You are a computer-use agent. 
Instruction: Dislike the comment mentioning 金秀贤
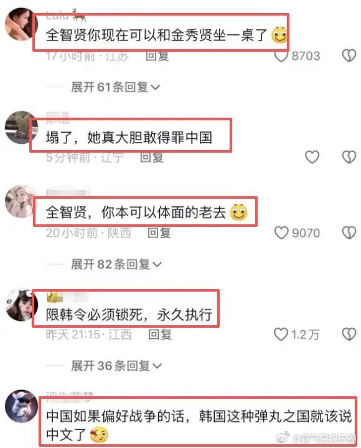point(349,55)
